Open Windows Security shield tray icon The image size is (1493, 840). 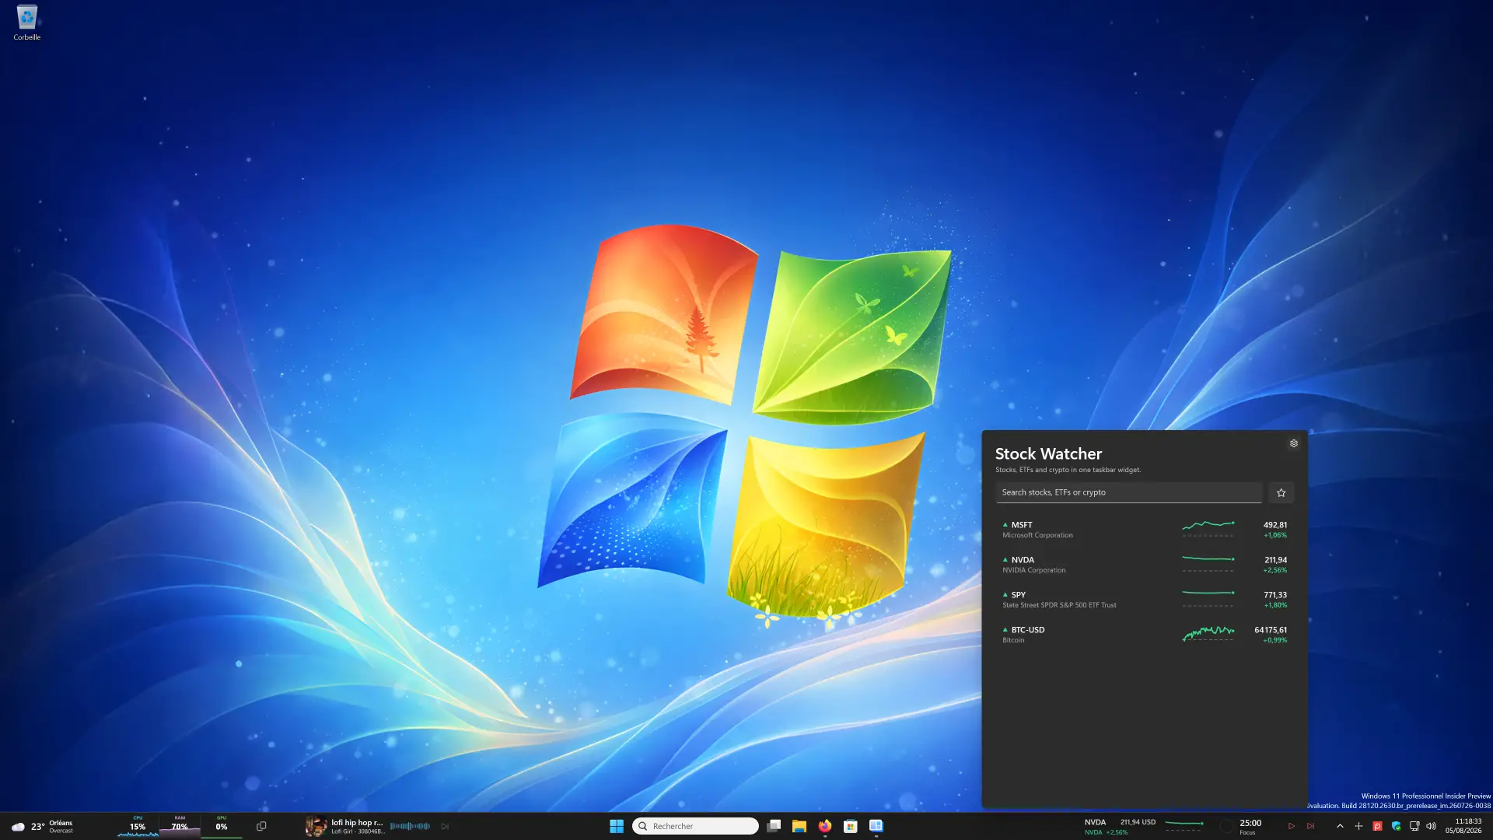[x=1397, y=826]
